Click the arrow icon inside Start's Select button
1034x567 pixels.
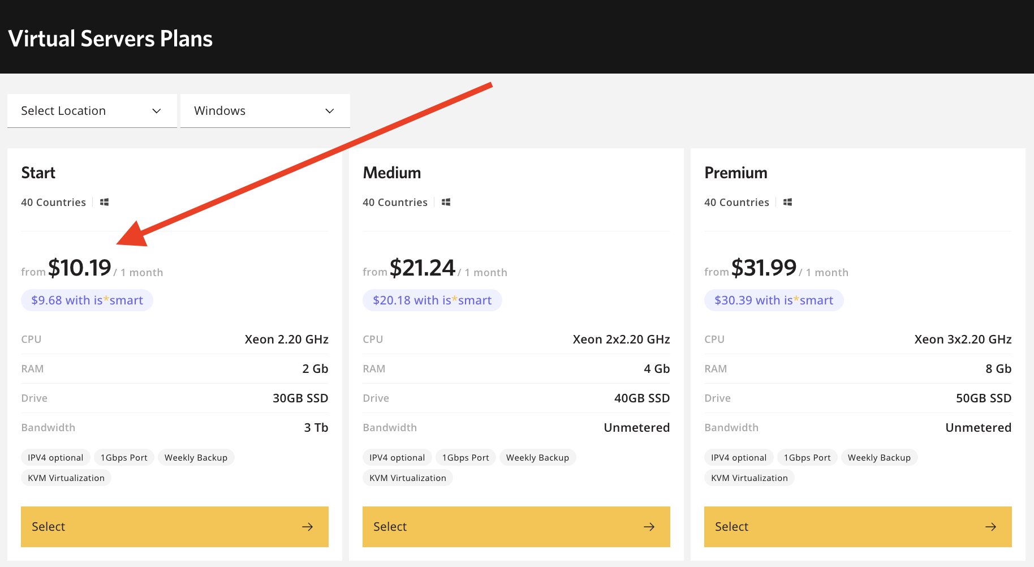coord(307,526)
